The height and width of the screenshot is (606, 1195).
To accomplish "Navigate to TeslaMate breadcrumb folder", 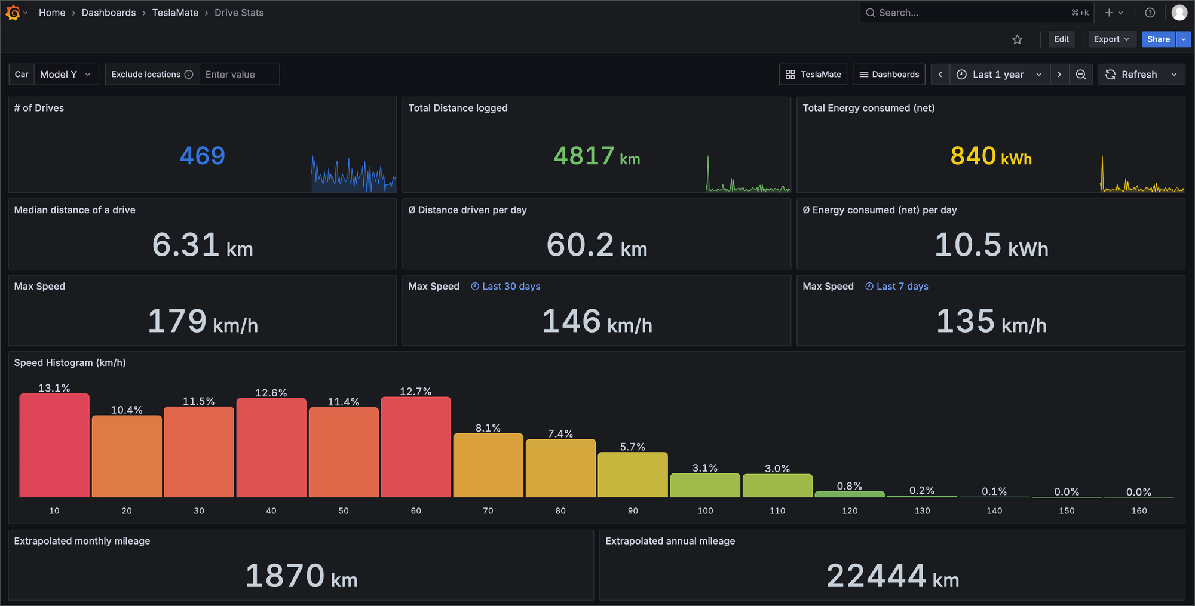I will click(x=175, y=13).
